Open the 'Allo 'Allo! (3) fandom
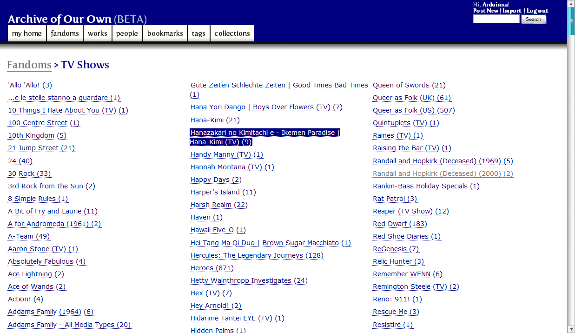575x333 pixels. click(30, 85)
